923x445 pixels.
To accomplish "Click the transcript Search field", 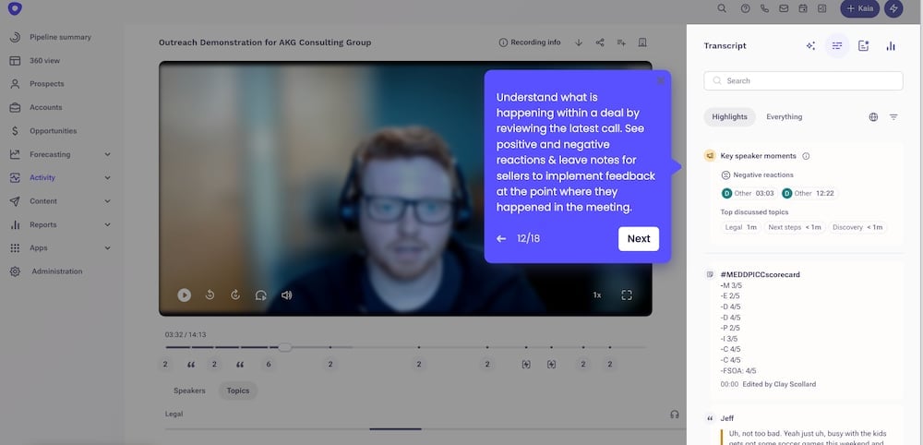I will pyautogui.click(x=804, y=80).
